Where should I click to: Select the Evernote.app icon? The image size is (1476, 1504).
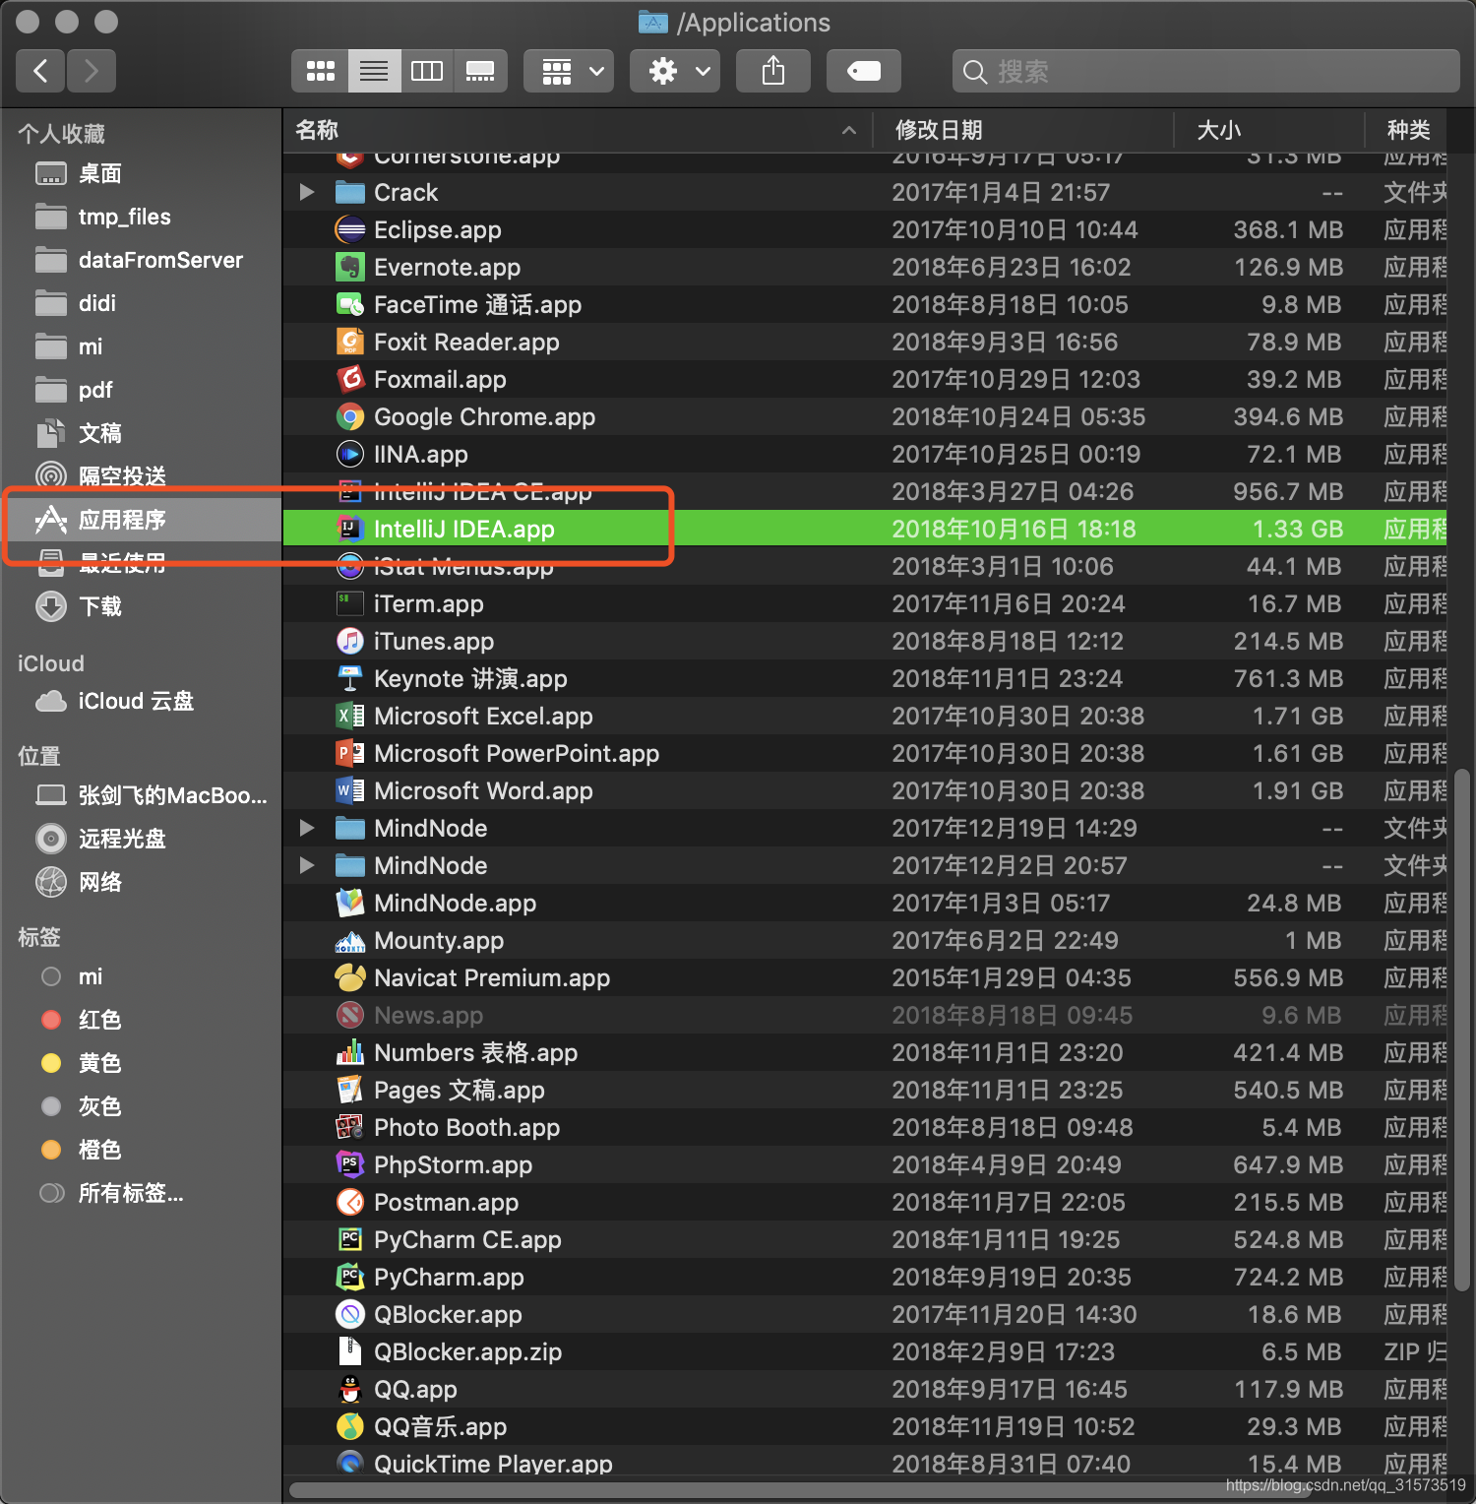(x=350, y=267)
